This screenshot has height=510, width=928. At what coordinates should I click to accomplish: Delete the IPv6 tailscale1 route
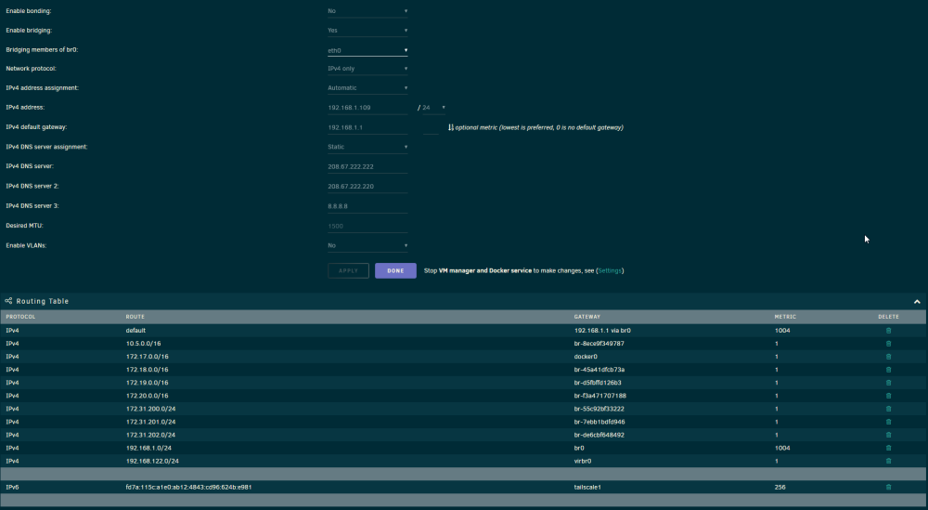pos(888,487)
